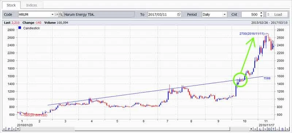Click the > button right of L
Screen dimensions: 292x133
click(x=265, y=129)
